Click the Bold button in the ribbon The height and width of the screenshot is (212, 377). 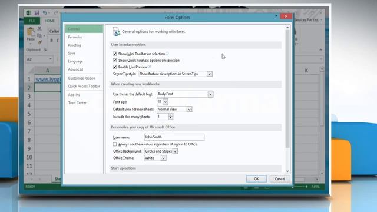tap(51, 41)
